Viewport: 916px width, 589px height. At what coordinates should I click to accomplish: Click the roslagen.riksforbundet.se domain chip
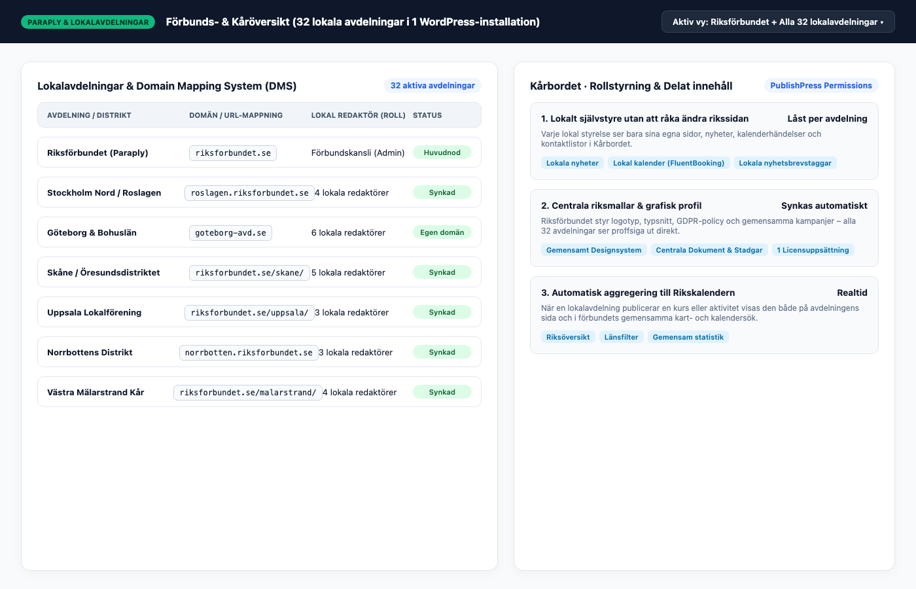tap(249, 193)
